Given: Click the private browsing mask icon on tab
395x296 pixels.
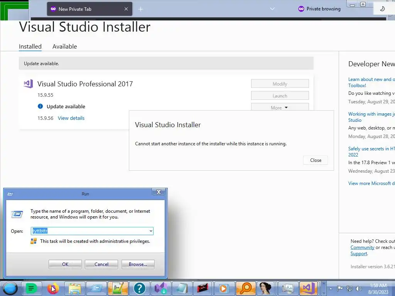Looking at the screenshot, I should coord(53,9).
